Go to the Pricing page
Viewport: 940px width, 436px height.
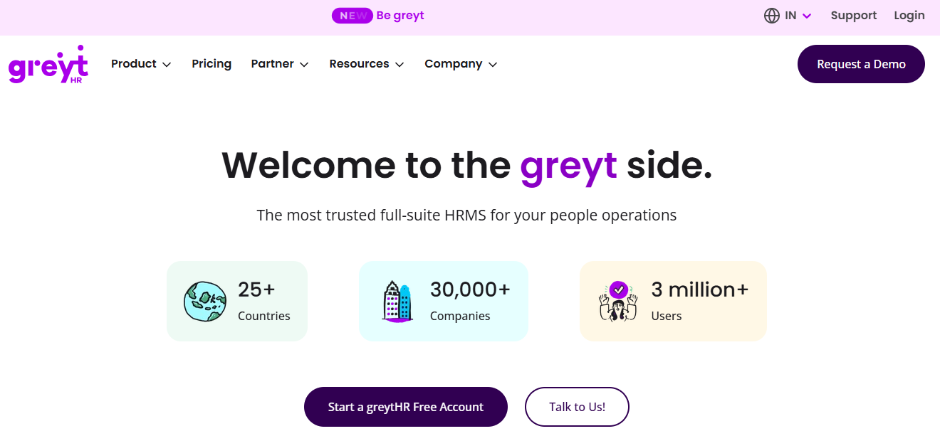pos(211,64)
